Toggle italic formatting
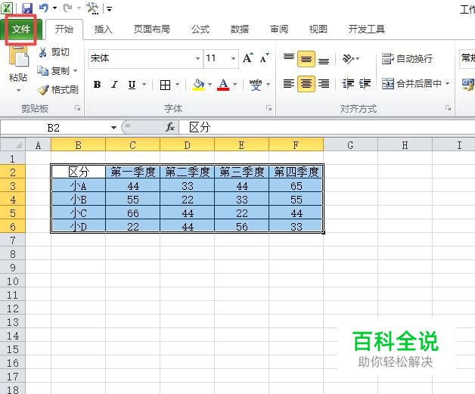Screen dimensions: 475x394 pos(114,85)
